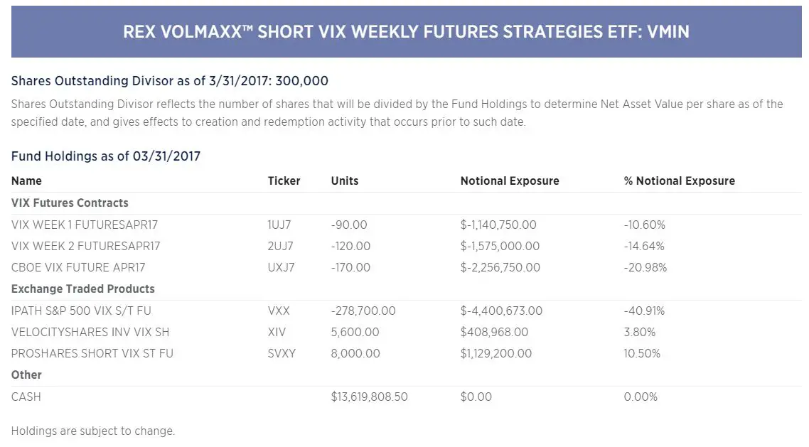Select the PROSHARES SHORT VIX ST FU name
Screen dimensions: 809x447
(92, 354)
